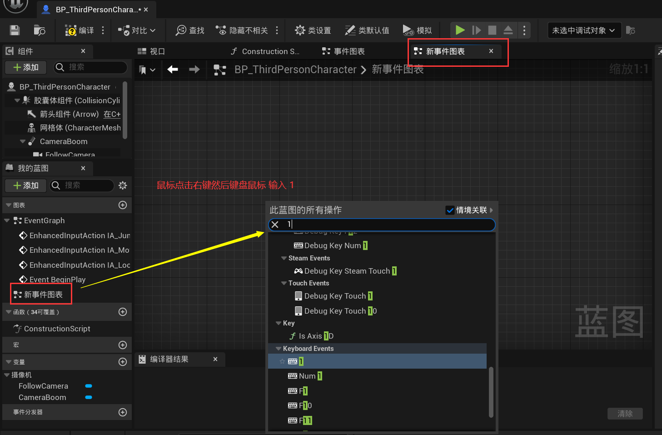Open the 对比 diff dropdown

137,30
